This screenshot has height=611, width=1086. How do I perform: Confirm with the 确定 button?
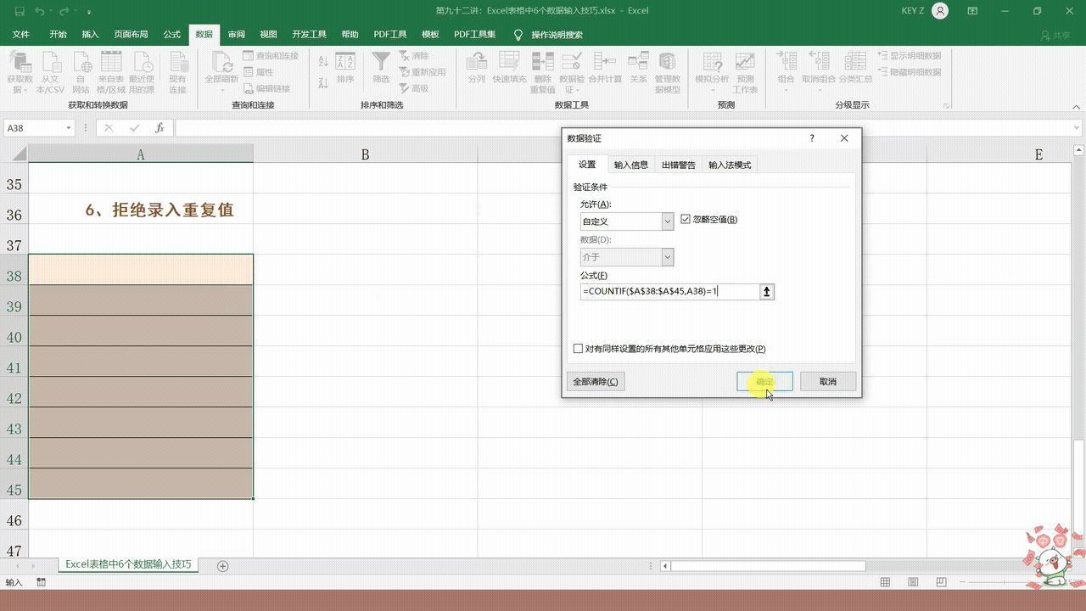point(764,382)
